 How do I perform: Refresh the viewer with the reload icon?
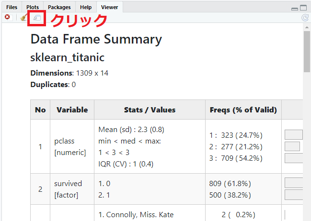305,18
